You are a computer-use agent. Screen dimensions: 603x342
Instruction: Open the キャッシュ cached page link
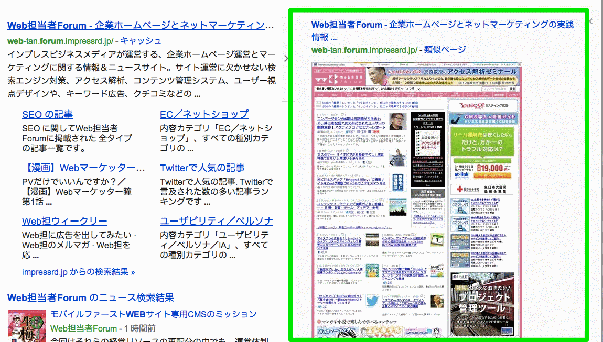(x=141, y=41)
